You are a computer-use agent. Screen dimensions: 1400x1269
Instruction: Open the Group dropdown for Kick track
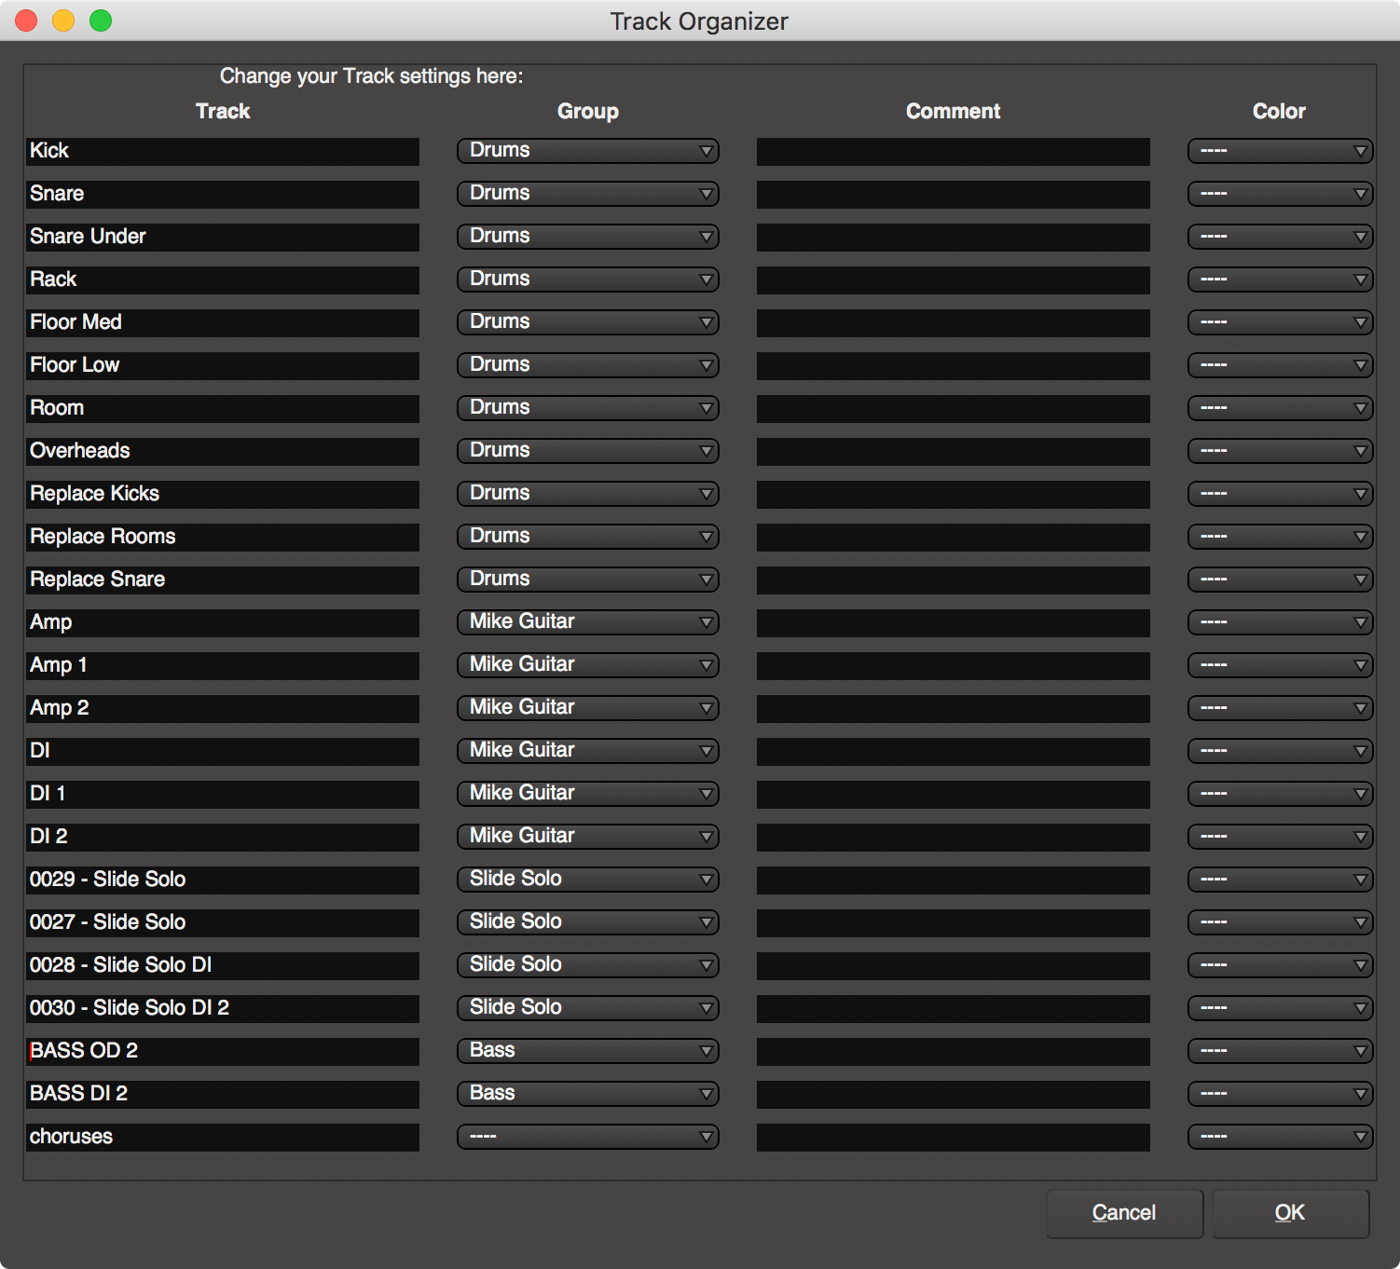(x=587, y=151)
